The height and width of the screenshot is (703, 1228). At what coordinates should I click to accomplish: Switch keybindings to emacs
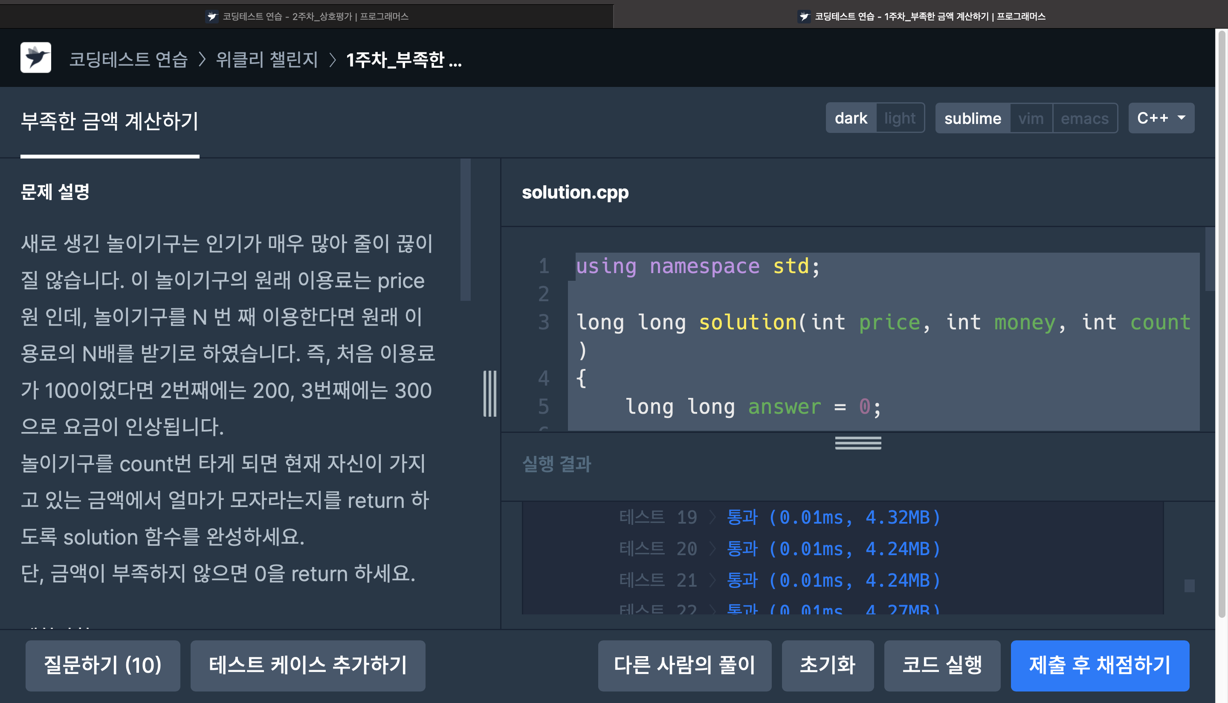click(x=1085, y=118)
